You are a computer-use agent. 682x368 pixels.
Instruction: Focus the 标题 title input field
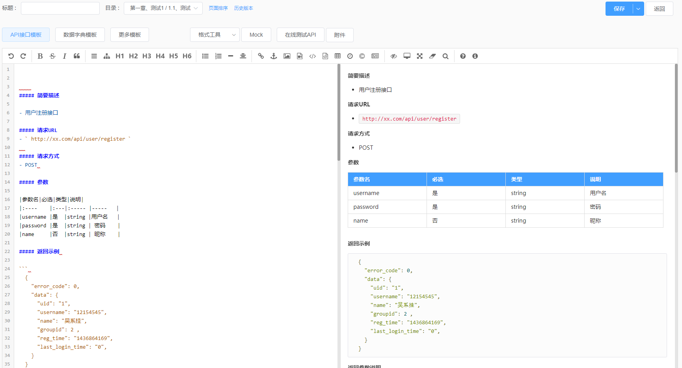(60, 8)
